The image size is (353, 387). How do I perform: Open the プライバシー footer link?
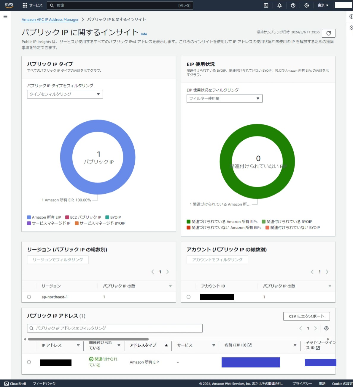tap(302, 383)
